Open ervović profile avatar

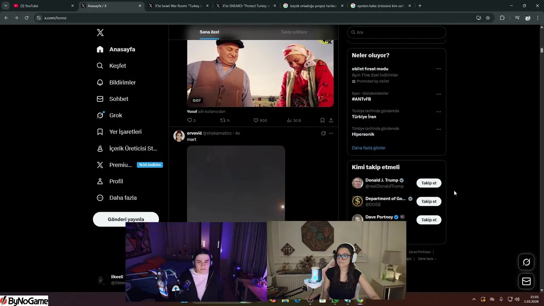coord(179,136)
